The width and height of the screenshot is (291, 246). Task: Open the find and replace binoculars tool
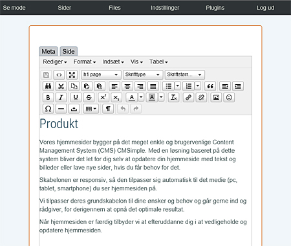pos(48,86)
